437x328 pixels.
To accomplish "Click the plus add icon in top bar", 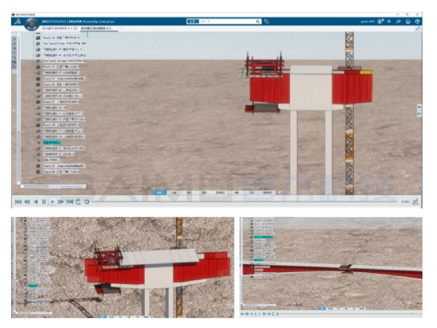I will point(389,21).
